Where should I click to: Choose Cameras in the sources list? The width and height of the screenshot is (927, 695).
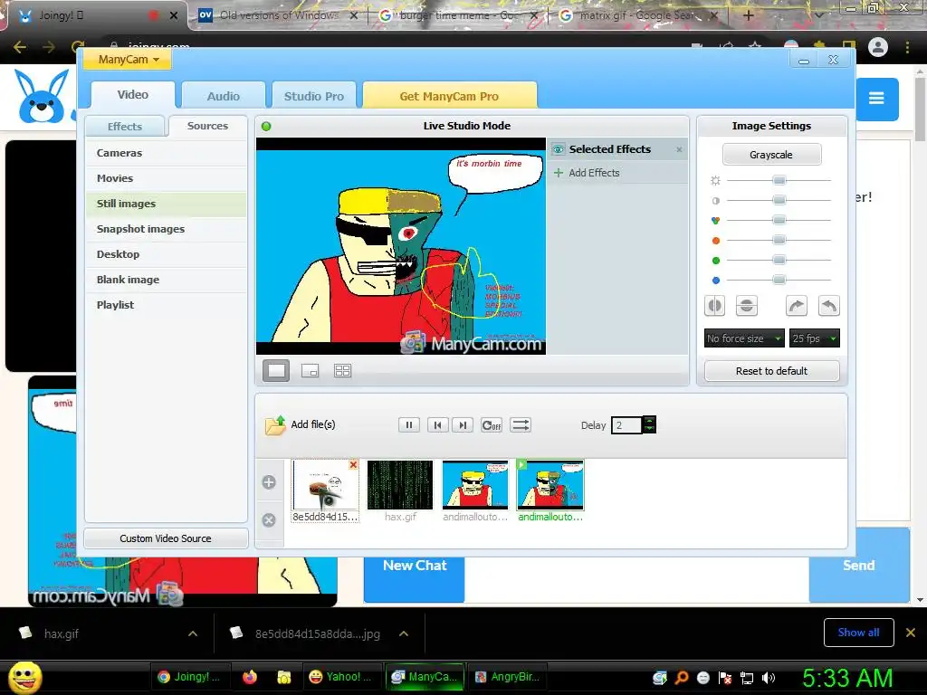(x=167, y=153)
